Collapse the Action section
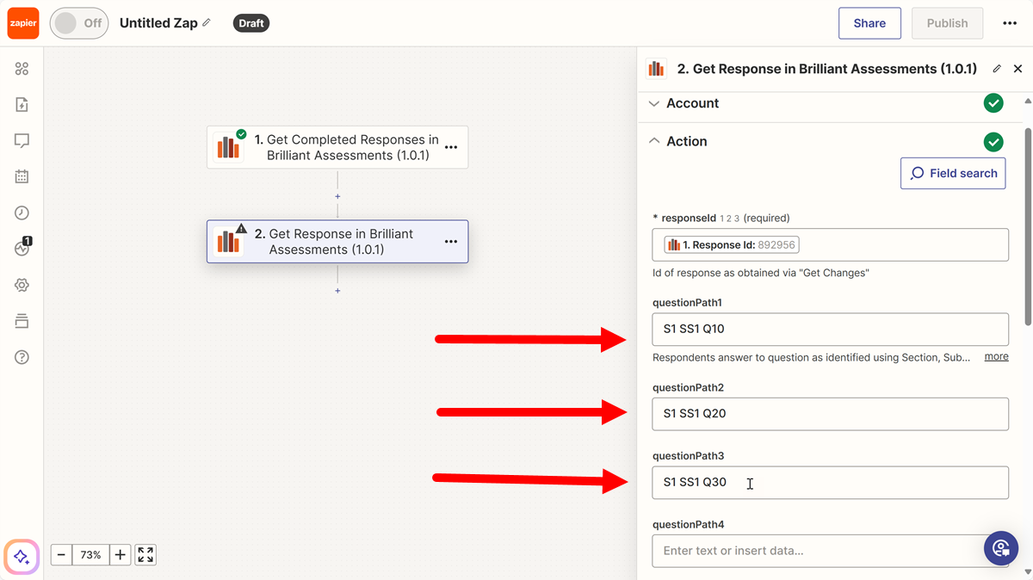The width and height of the screenshot is (1033, 580). (654, 140)
